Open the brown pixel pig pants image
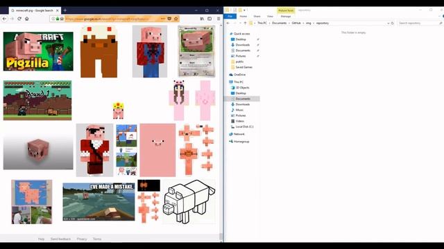444x249 pixels. tap(99, 51)
